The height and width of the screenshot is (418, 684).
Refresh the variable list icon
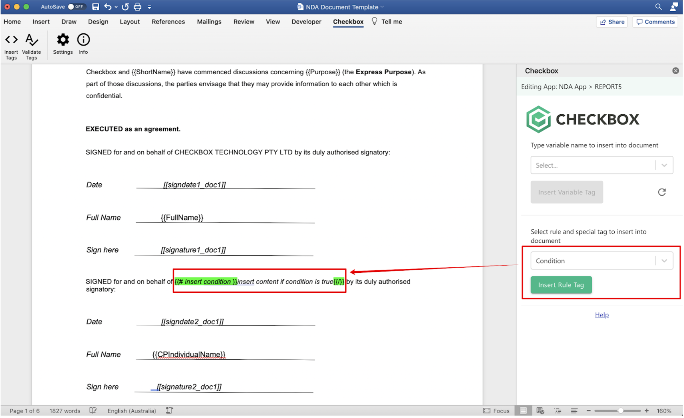coord(661,192)
